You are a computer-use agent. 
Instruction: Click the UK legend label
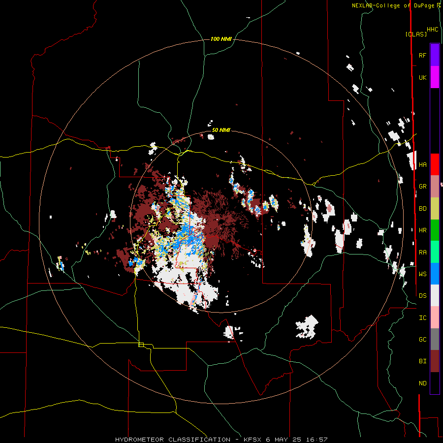click(x=422, y=77)
